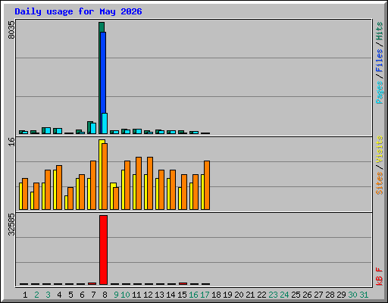Screen dimensions: 388x303
Task: Click the tall blue Files bar for day 8
Action: (103, 72)
